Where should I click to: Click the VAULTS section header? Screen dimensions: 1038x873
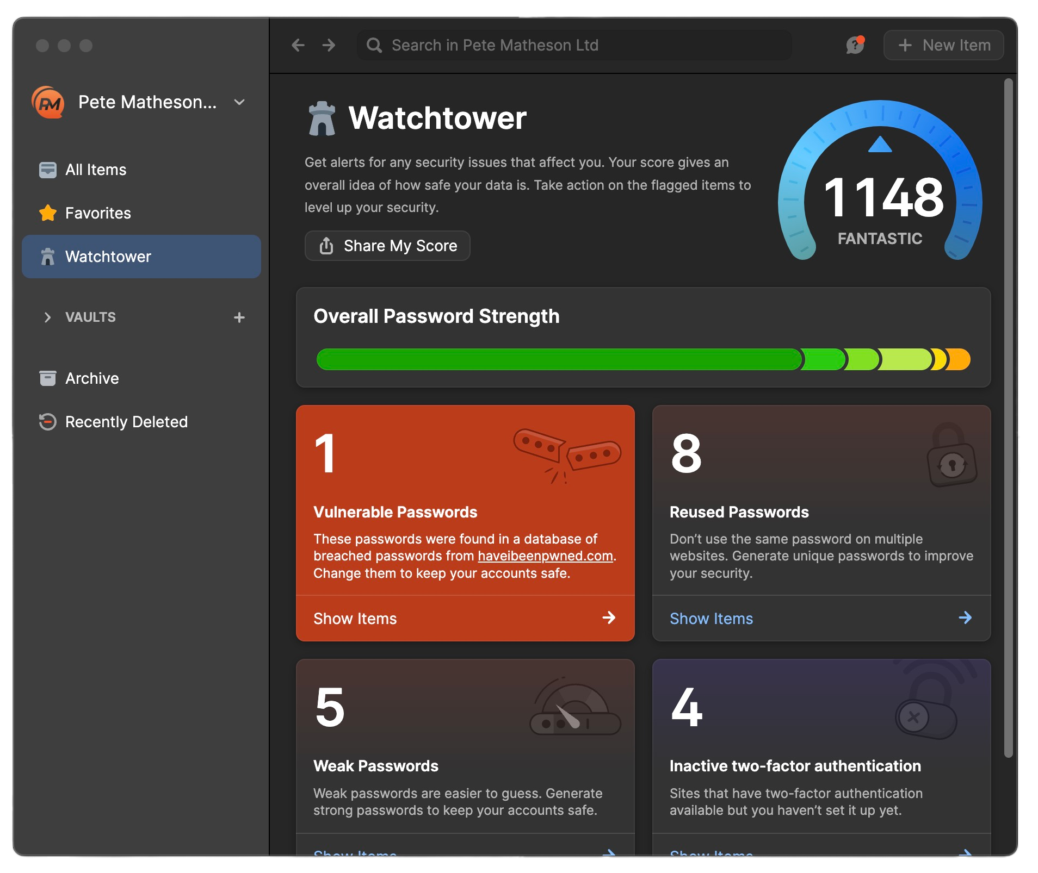[x=90, y=317]
